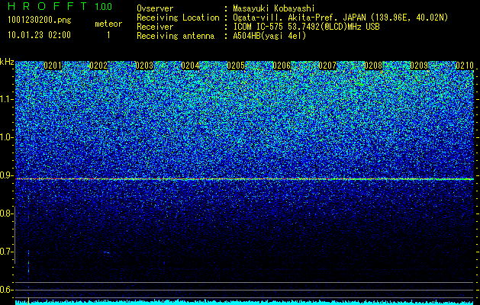Click the 0204 time marker
The image size is (480, 305).
coord(190,66)
